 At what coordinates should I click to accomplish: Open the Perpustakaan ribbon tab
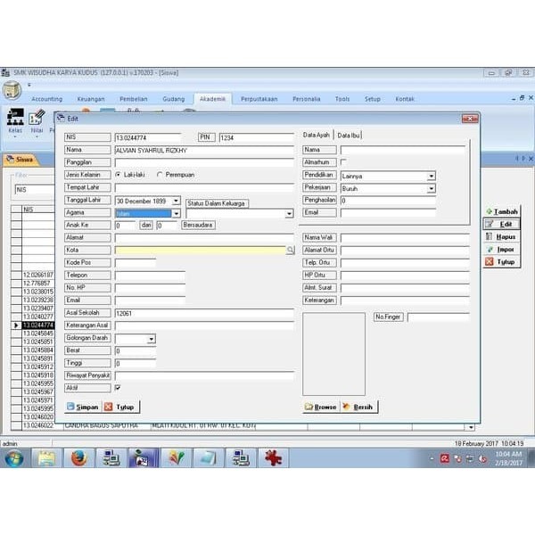(259, 99)
